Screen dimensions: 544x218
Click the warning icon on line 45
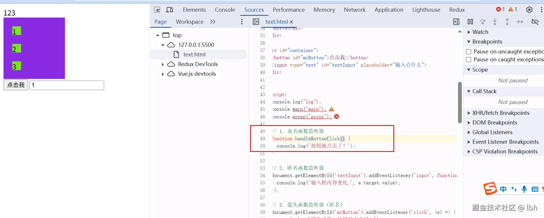[331, 109]
